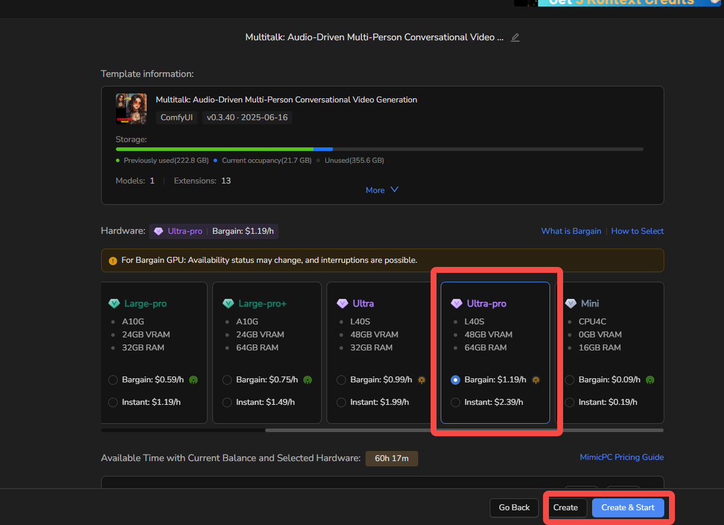Click the Extensions: 13 count
Screen dimensions: 724x525
coord(202,181)
